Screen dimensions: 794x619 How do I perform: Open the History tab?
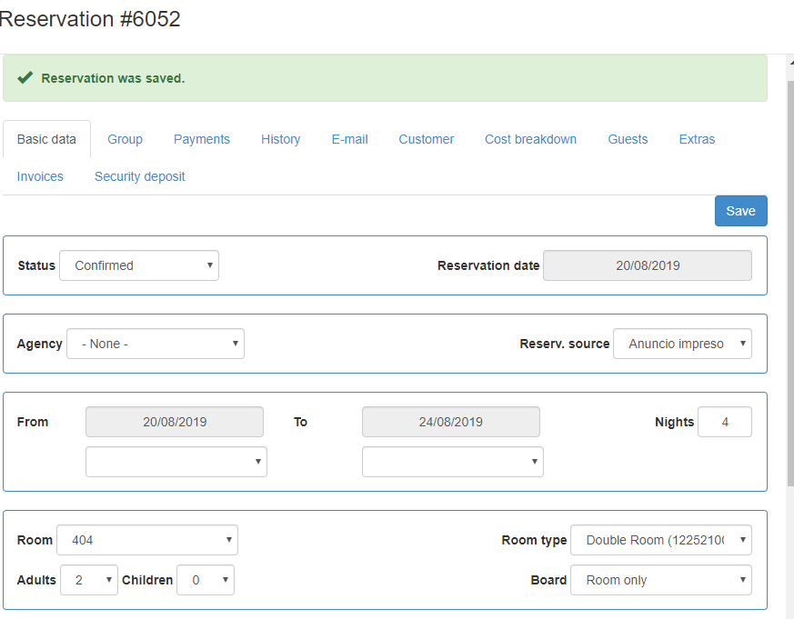[x=280, y=139]
